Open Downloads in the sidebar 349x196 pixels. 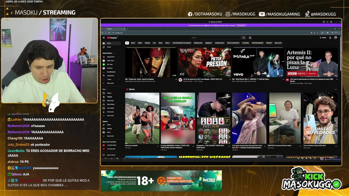coord(111,112)
